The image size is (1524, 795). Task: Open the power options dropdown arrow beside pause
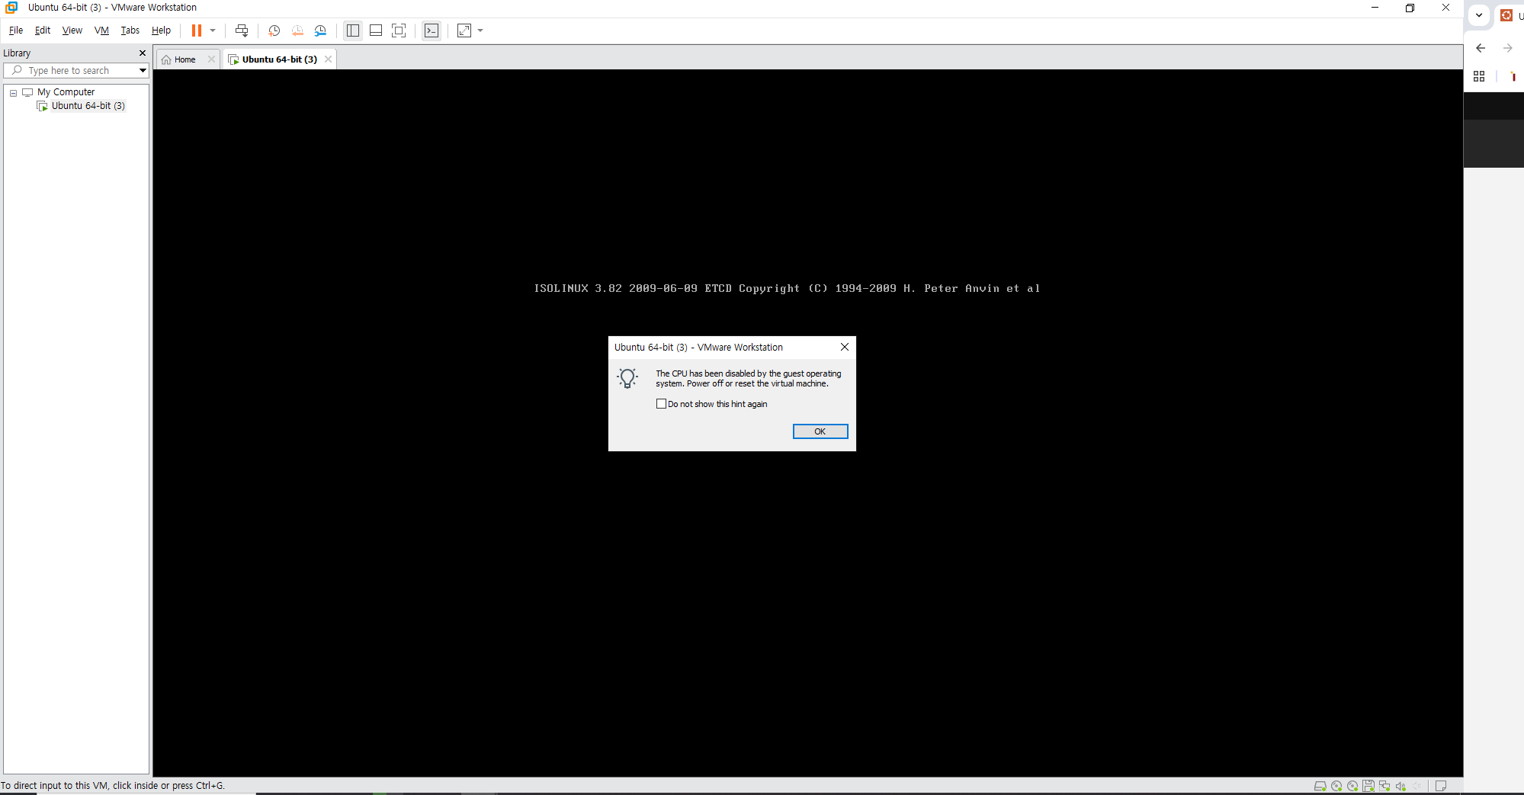point(213,30)
